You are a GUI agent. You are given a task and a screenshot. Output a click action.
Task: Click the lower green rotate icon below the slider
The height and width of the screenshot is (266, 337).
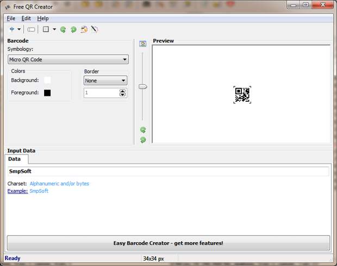coord(143,140)
